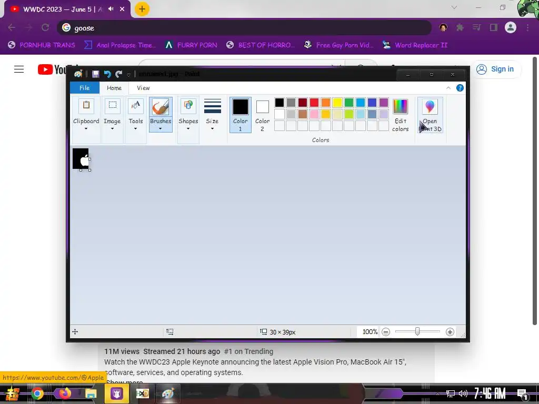Pick the green color swatch
The image size is (539, 404).
[349, 103]
